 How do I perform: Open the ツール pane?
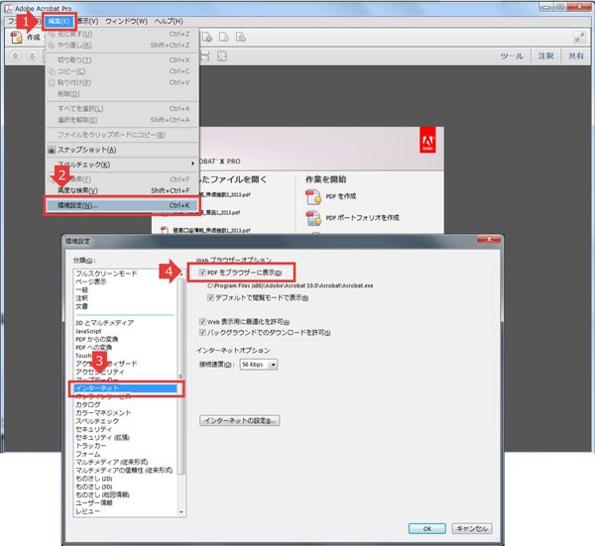512,56
